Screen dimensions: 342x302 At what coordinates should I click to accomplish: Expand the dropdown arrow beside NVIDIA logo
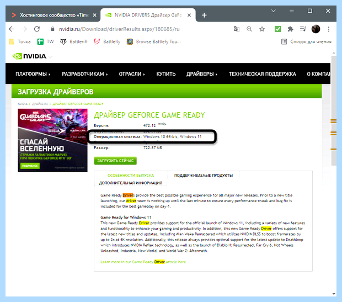tap(50, 57)
